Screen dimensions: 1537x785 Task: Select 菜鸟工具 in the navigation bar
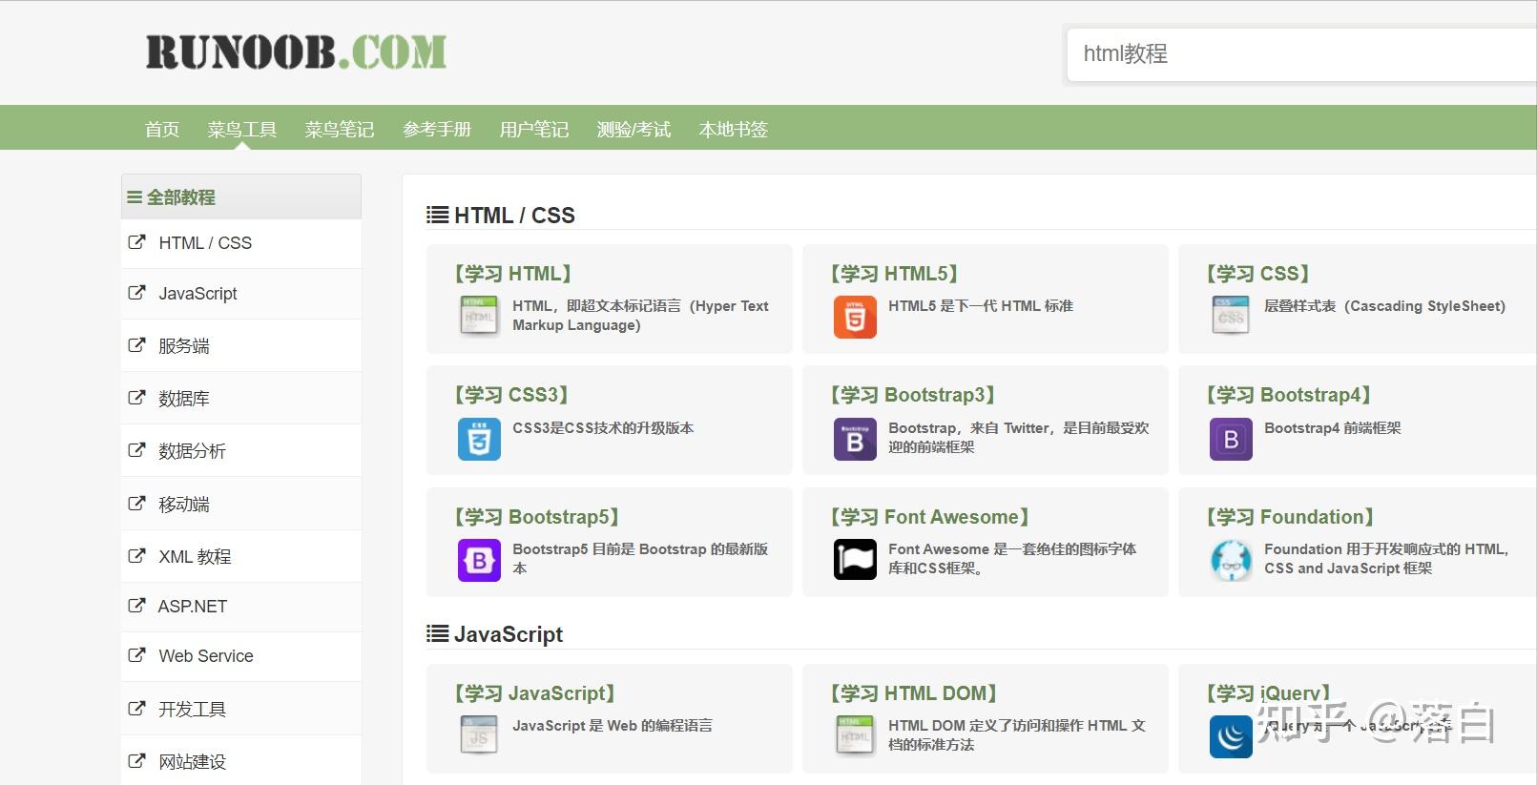point(242,129)
